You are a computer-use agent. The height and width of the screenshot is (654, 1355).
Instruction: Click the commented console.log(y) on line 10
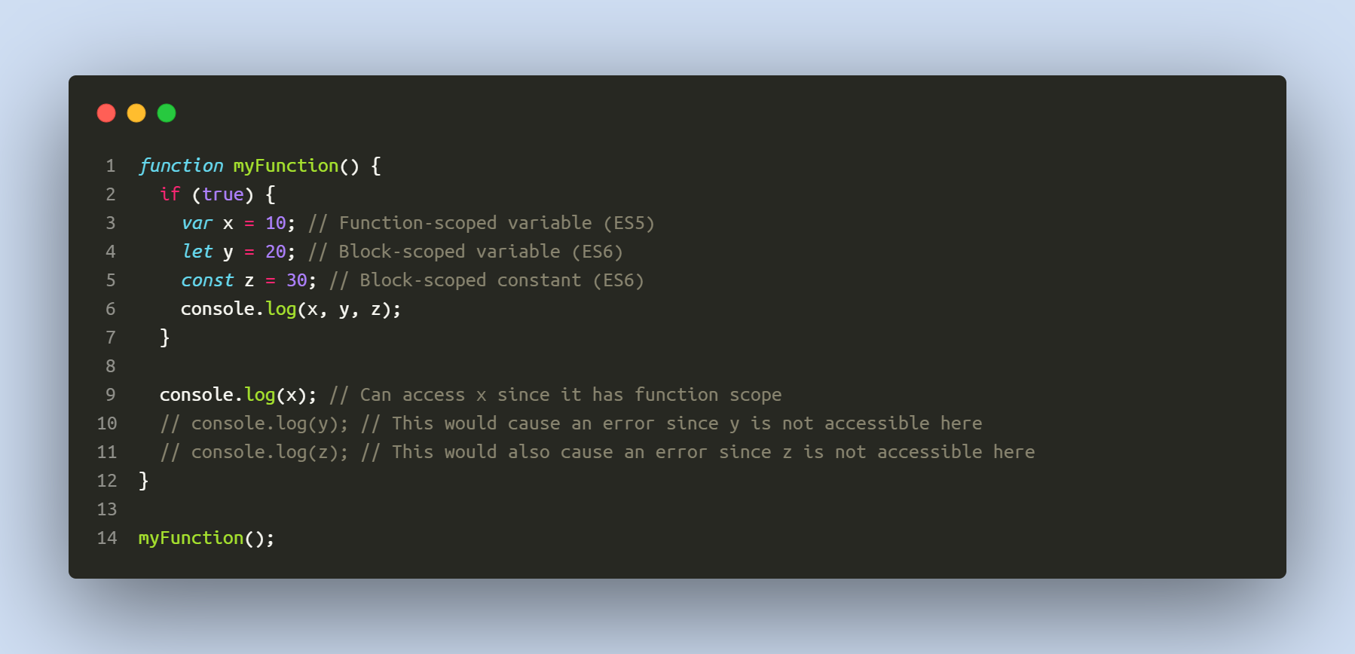point(254,423)
